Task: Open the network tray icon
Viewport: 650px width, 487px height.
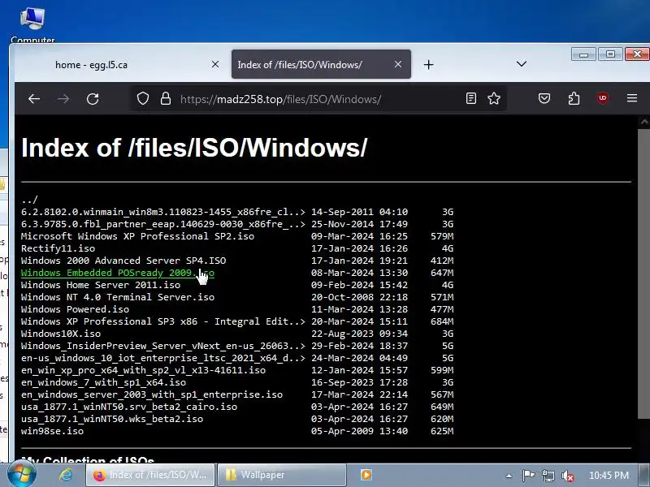Action: [548, 476]
